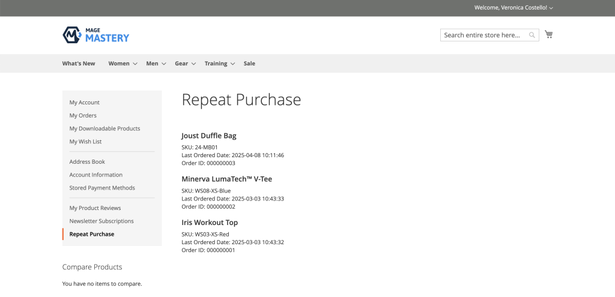Click the SKU: 24-MB01 text
Viewport: 615px width, 297px height.
(x=199, y=148)
